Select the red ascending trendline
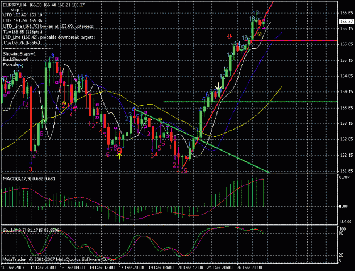The width and height of the screenshot is (355, 271). tap(228, 85)
